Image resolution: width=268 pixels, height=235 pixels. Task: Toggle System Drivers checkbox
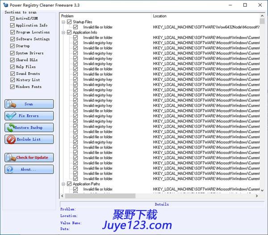13,53
